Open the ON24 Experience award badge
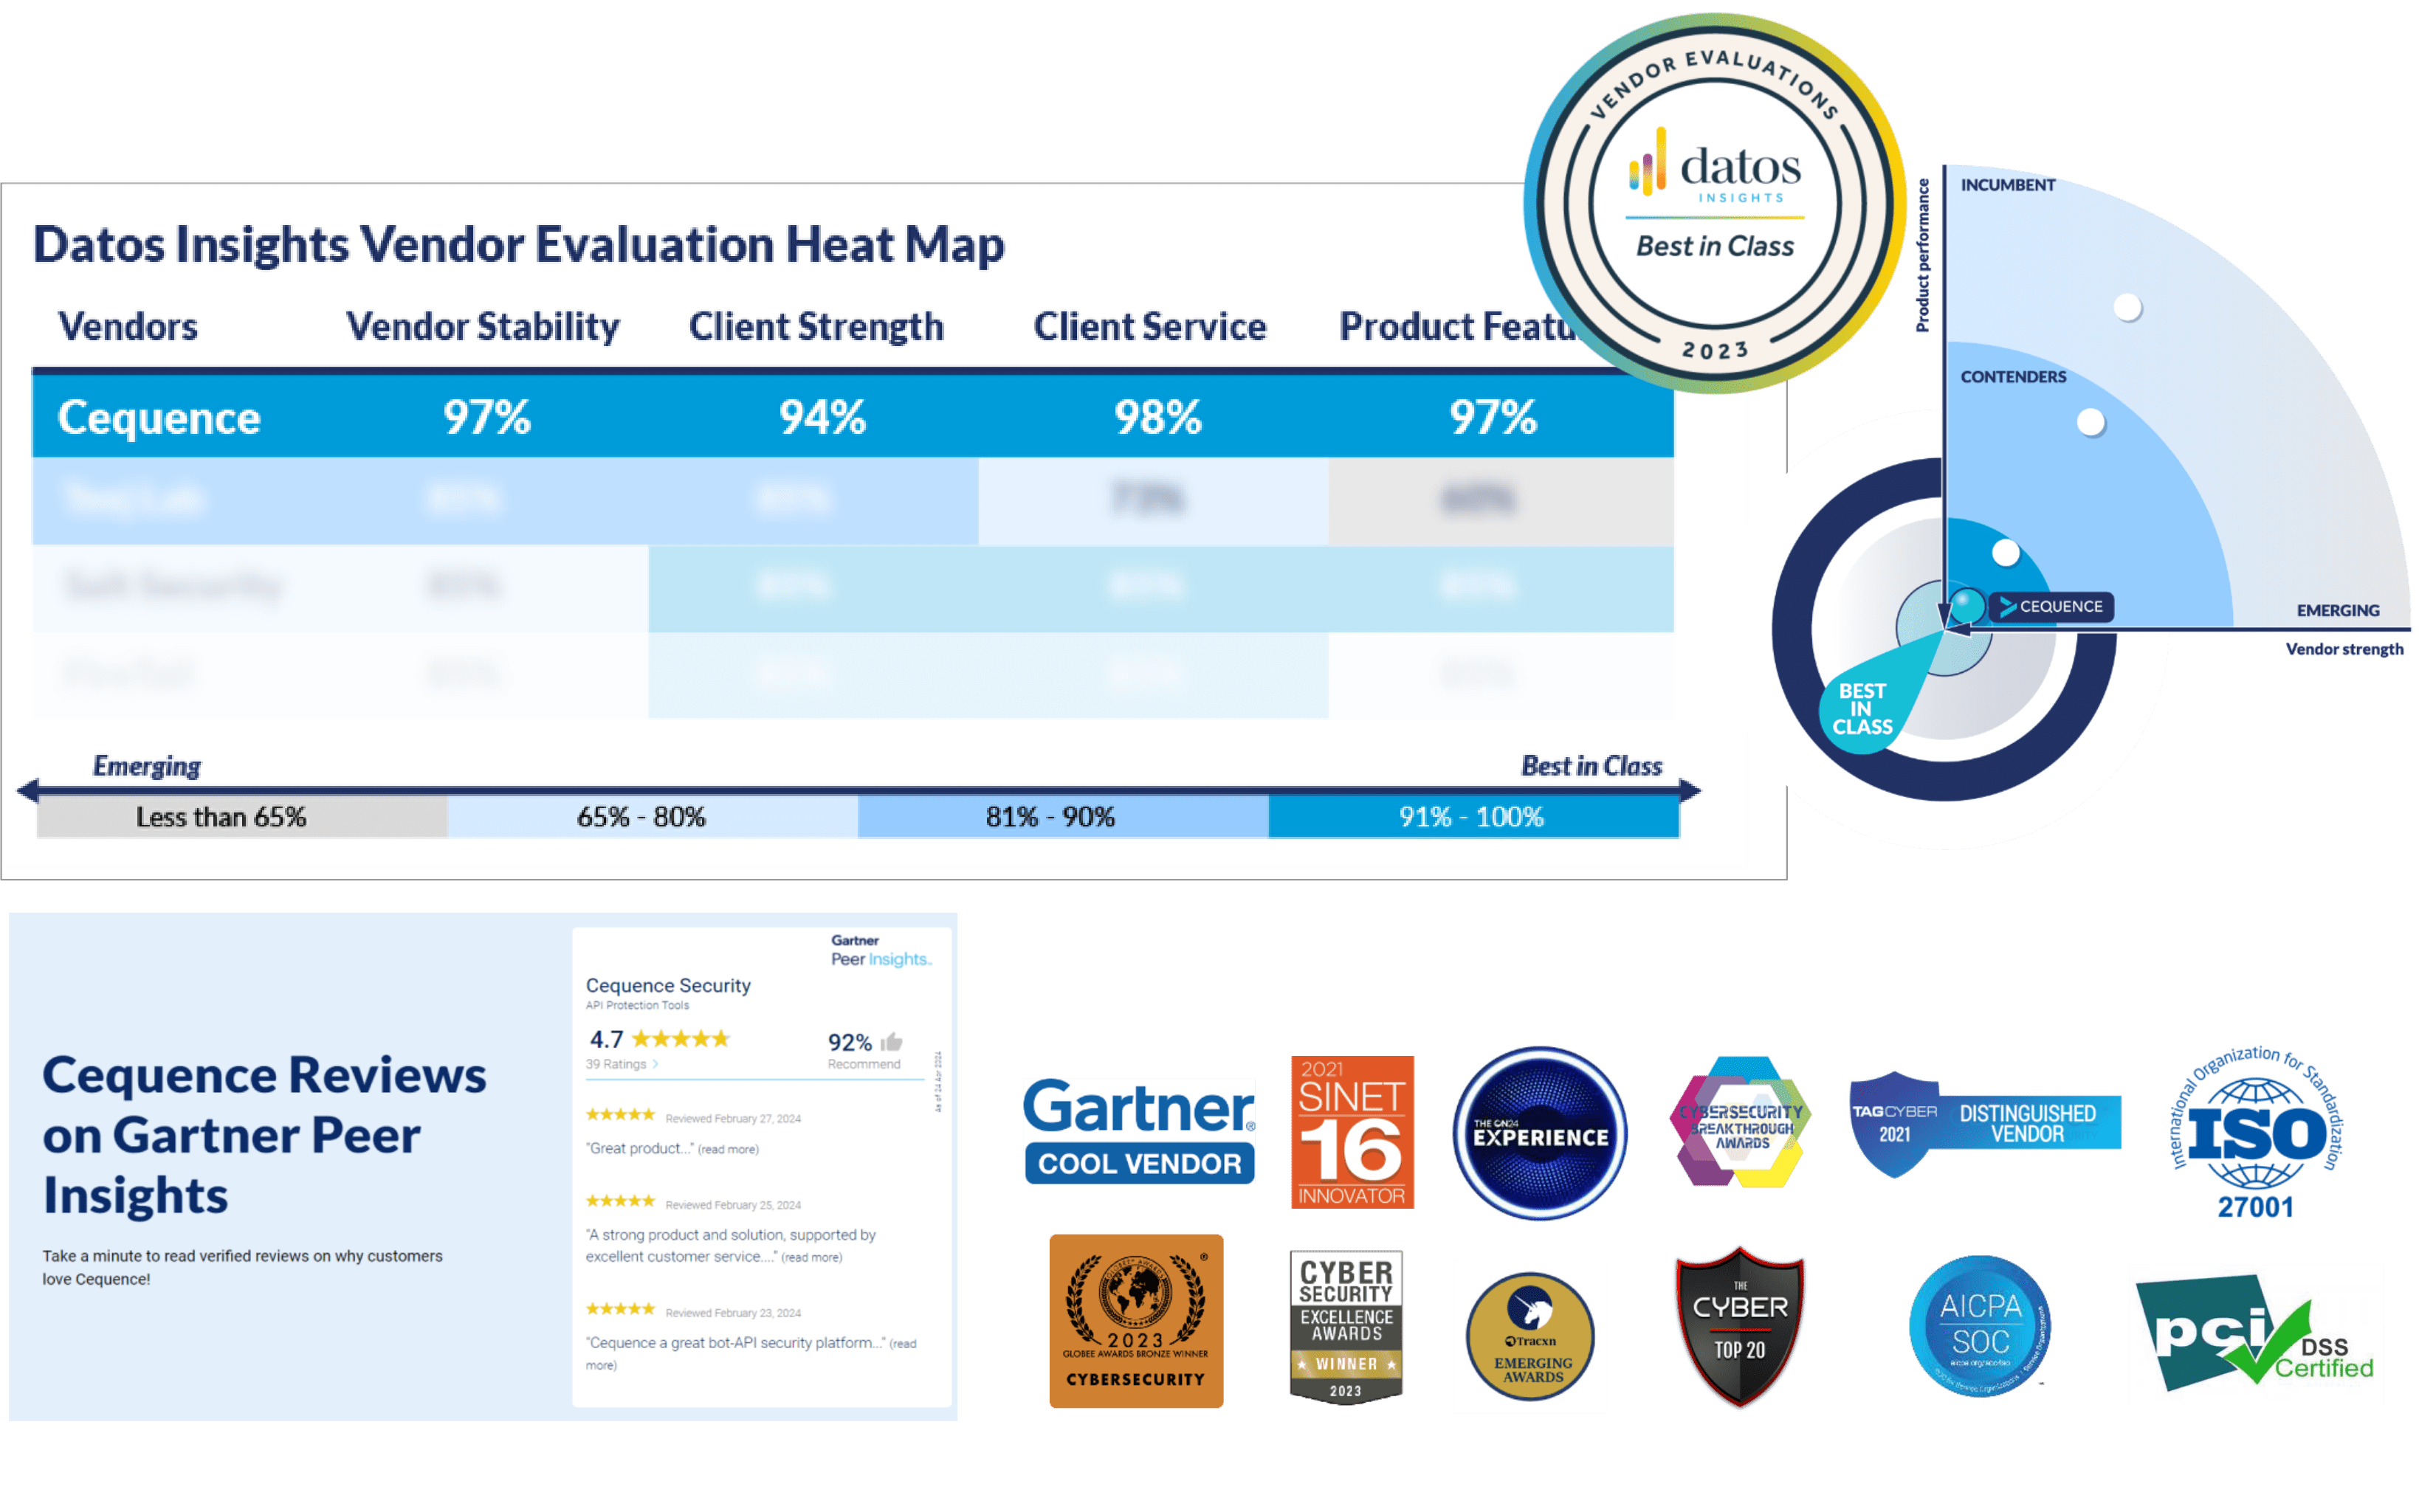2419x1512 pixels. click(1540, 1133)
